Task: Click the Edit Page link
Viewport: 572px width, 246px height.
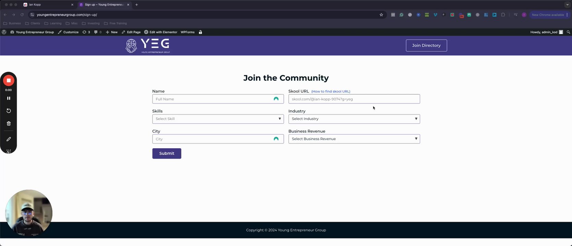Action: click(x=131, y=32)
